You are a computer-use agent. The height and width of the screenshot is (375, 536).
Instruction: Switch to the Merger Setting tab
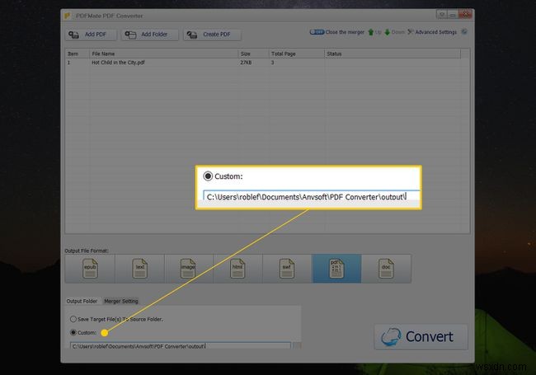pyautogui.click(x=121, y=301)
